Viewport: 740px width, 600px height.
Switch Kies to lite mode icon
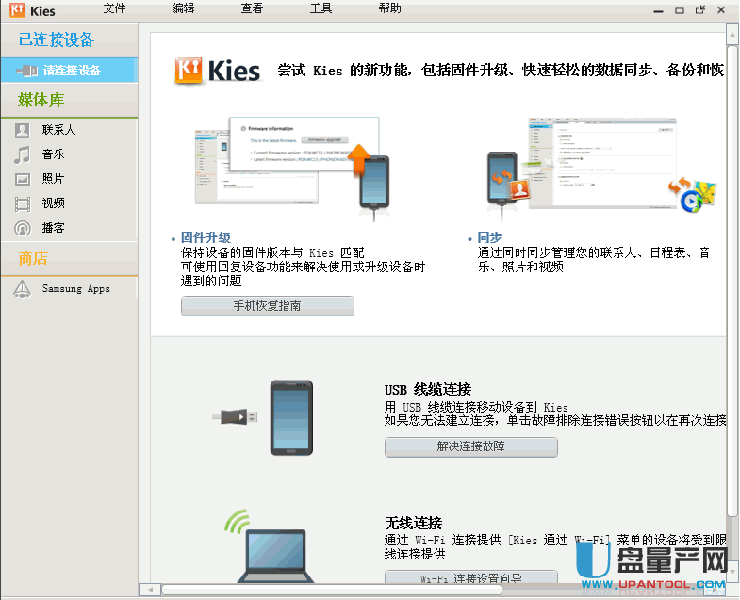pyautogui.click(x=700, y=9)
